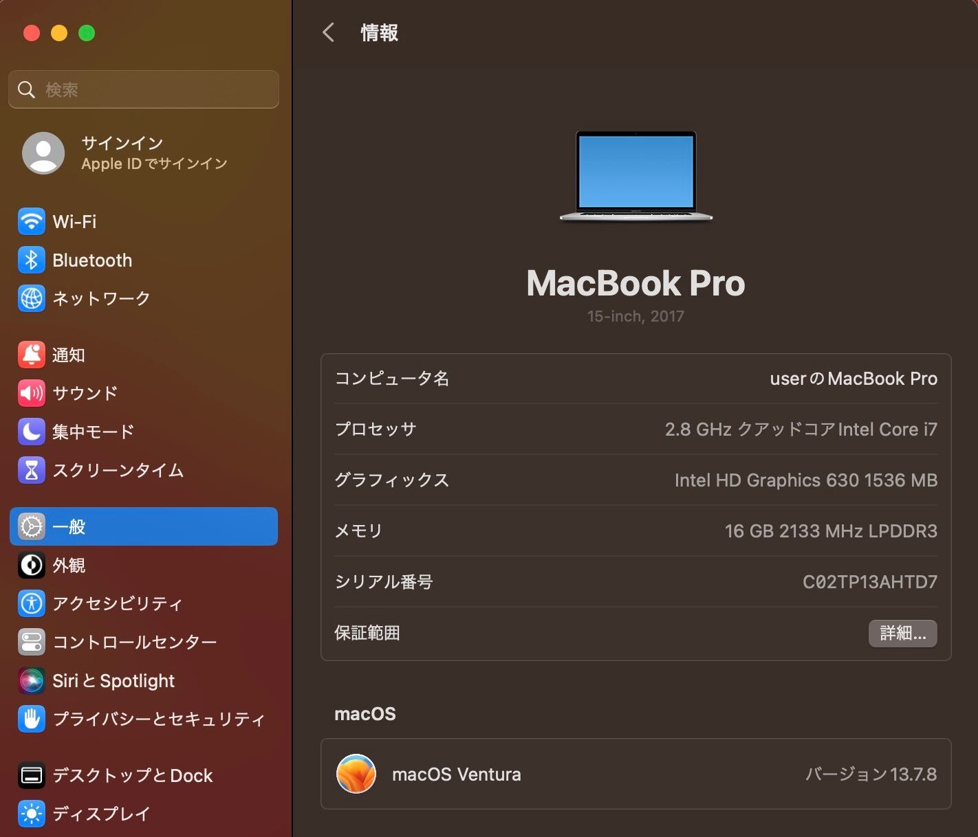978x837 pixels.
Task: Open Bluetooth settings label
Action: (x=92, y=260)
